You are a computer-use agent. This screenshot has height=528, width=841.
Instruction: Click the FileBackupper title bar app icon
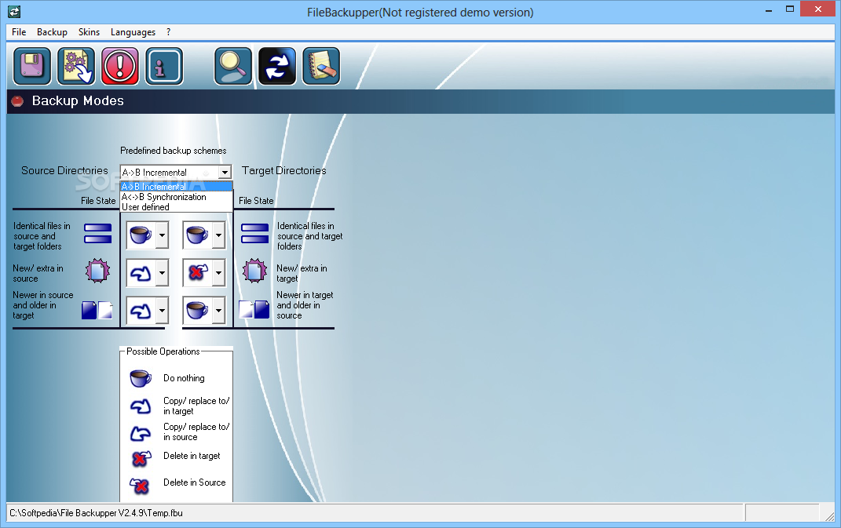point(14,12)
